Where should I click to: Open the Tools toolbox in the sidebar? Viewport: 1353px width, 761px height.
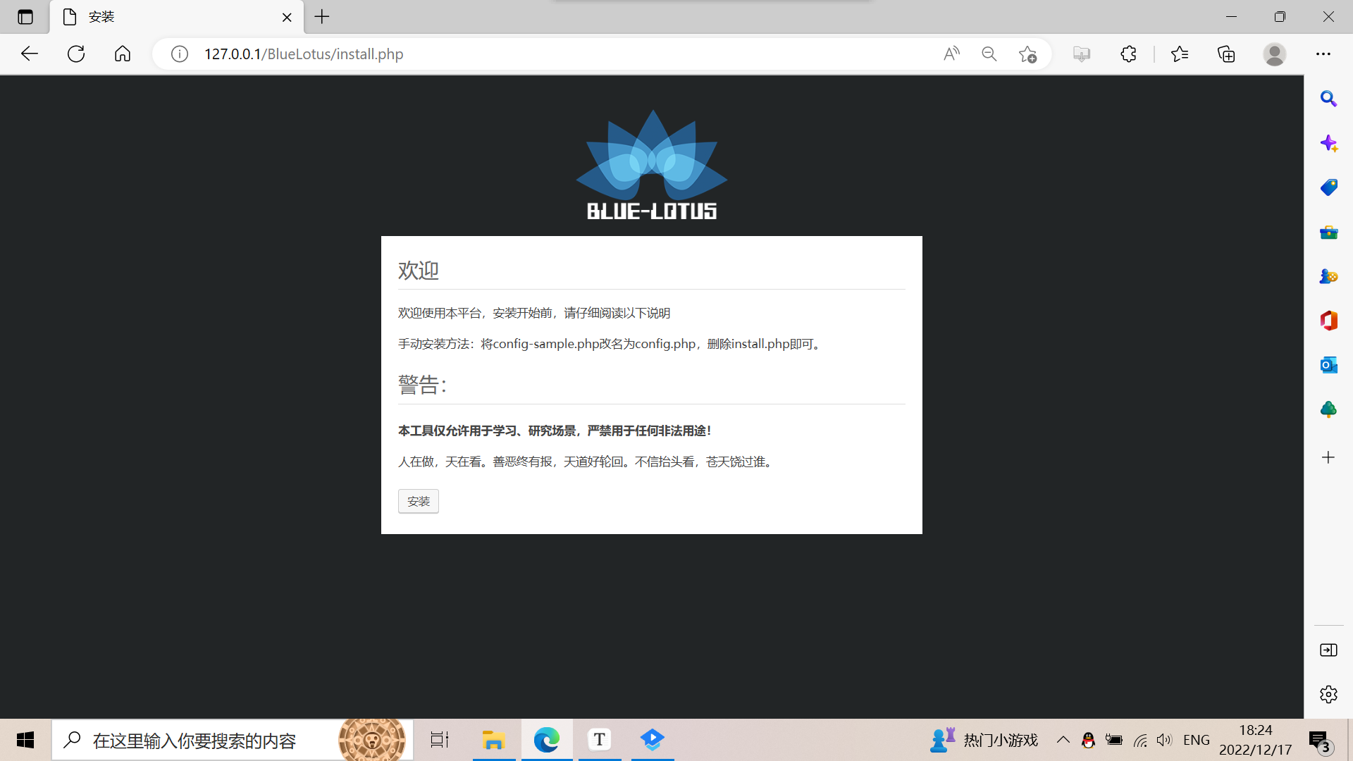(1329, 233)
